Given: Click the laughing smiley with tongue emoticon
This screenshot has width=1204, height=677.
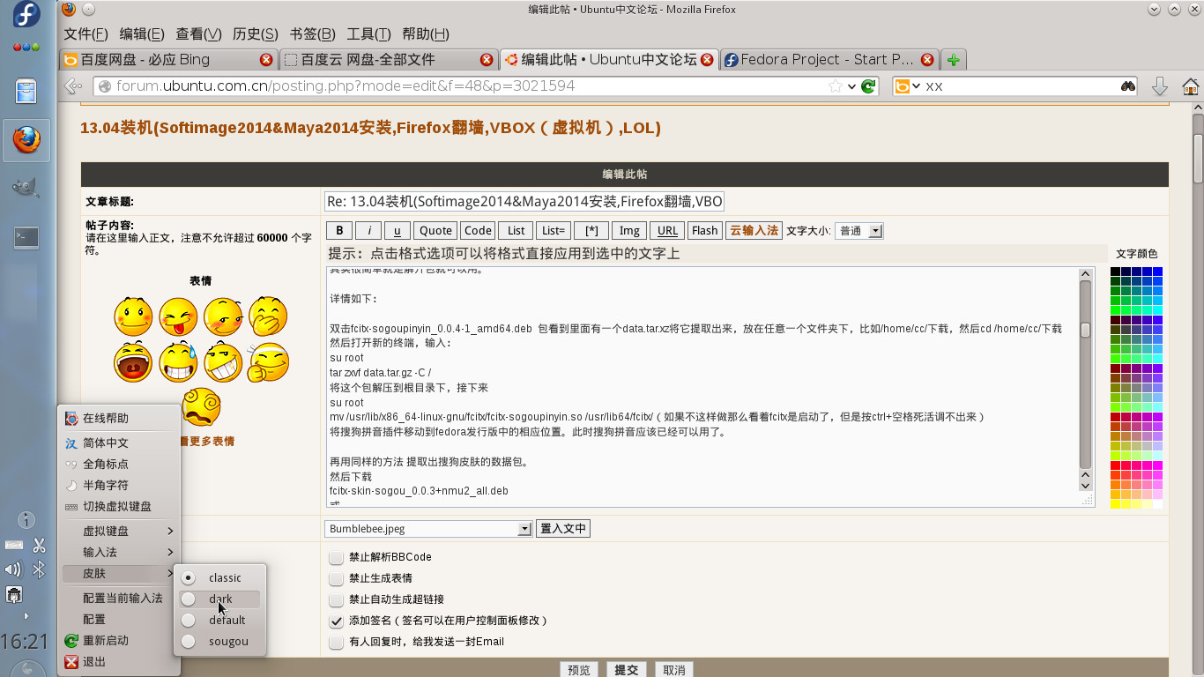Looking at the screenshot, I should tap(179, 316).
